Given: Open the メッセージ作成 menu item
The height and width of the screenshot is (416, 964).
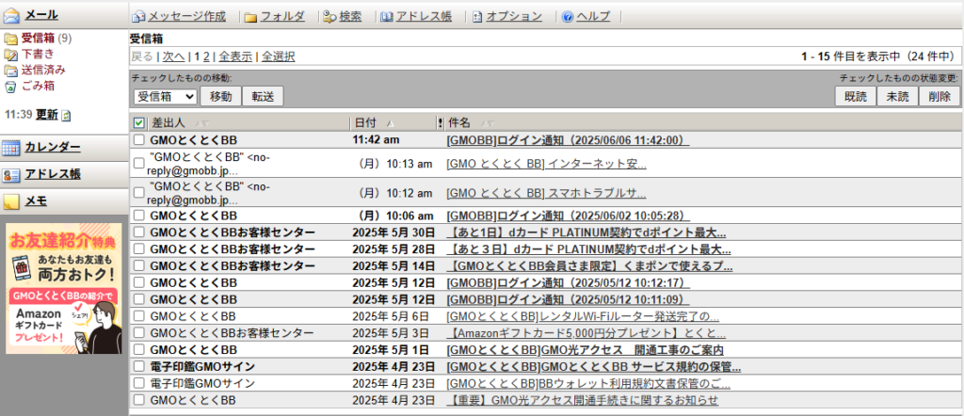Looking at the screenshot, I should 187,17.
